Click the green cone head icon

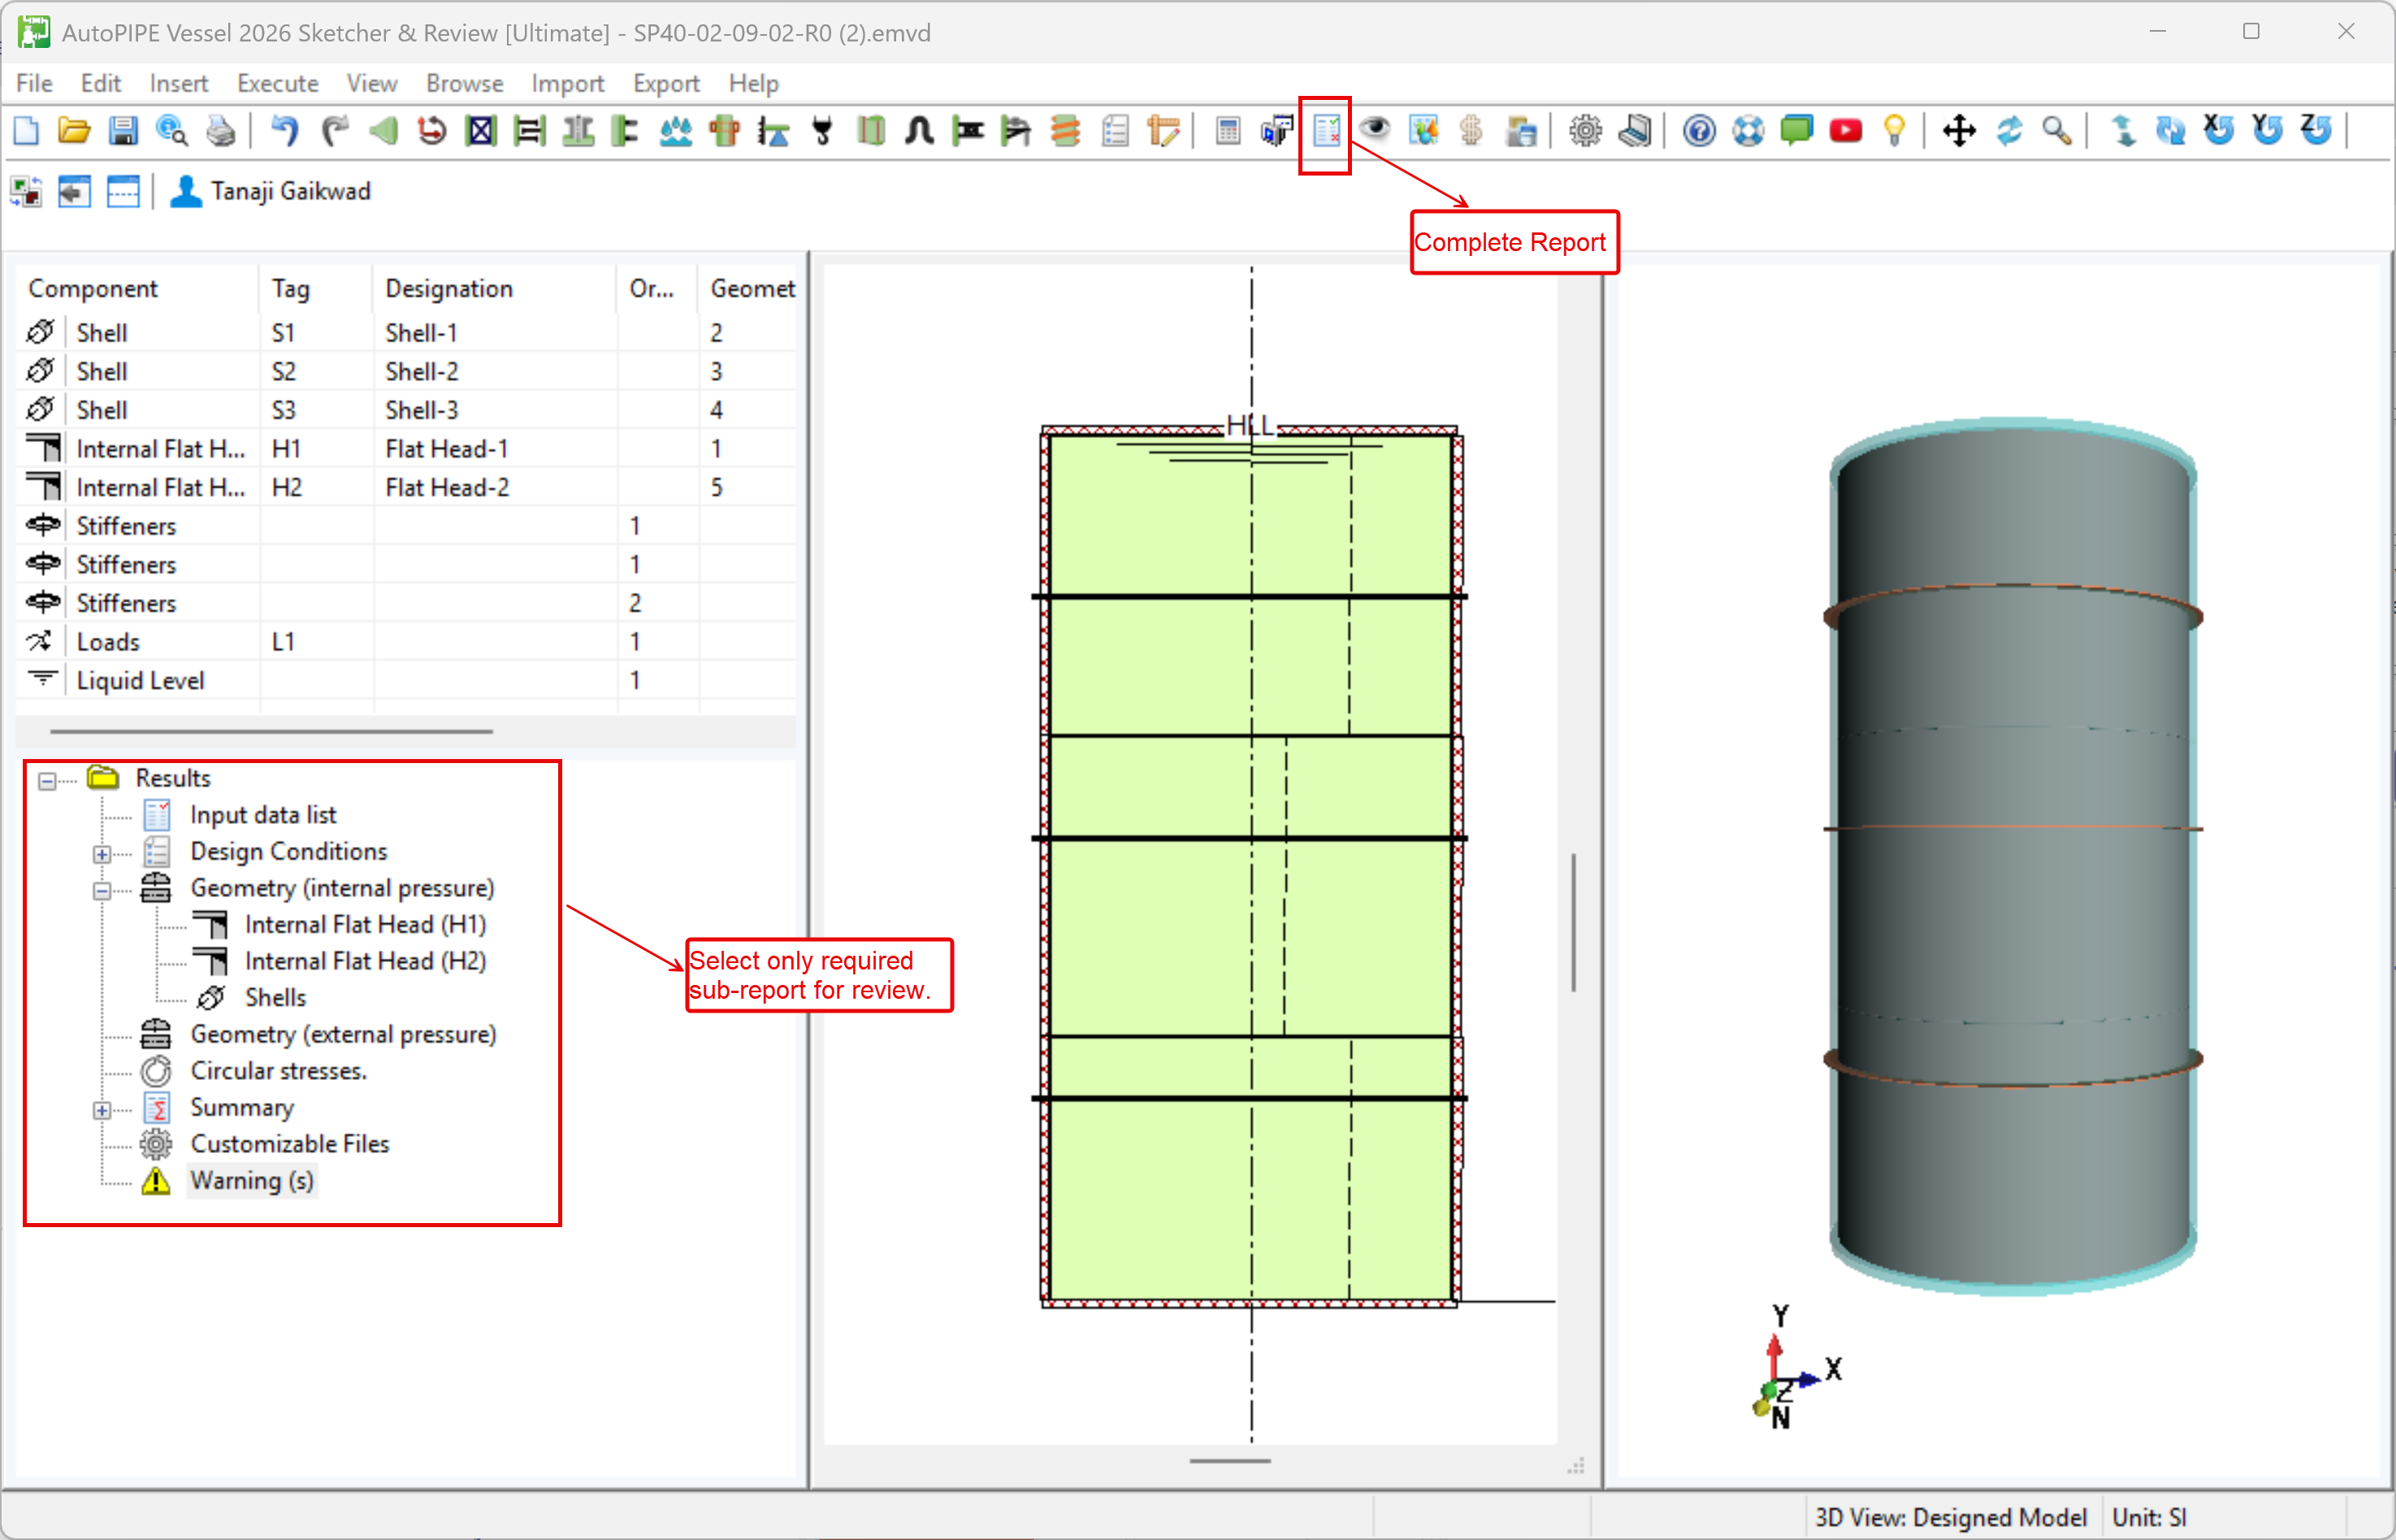tap(383, 131)
